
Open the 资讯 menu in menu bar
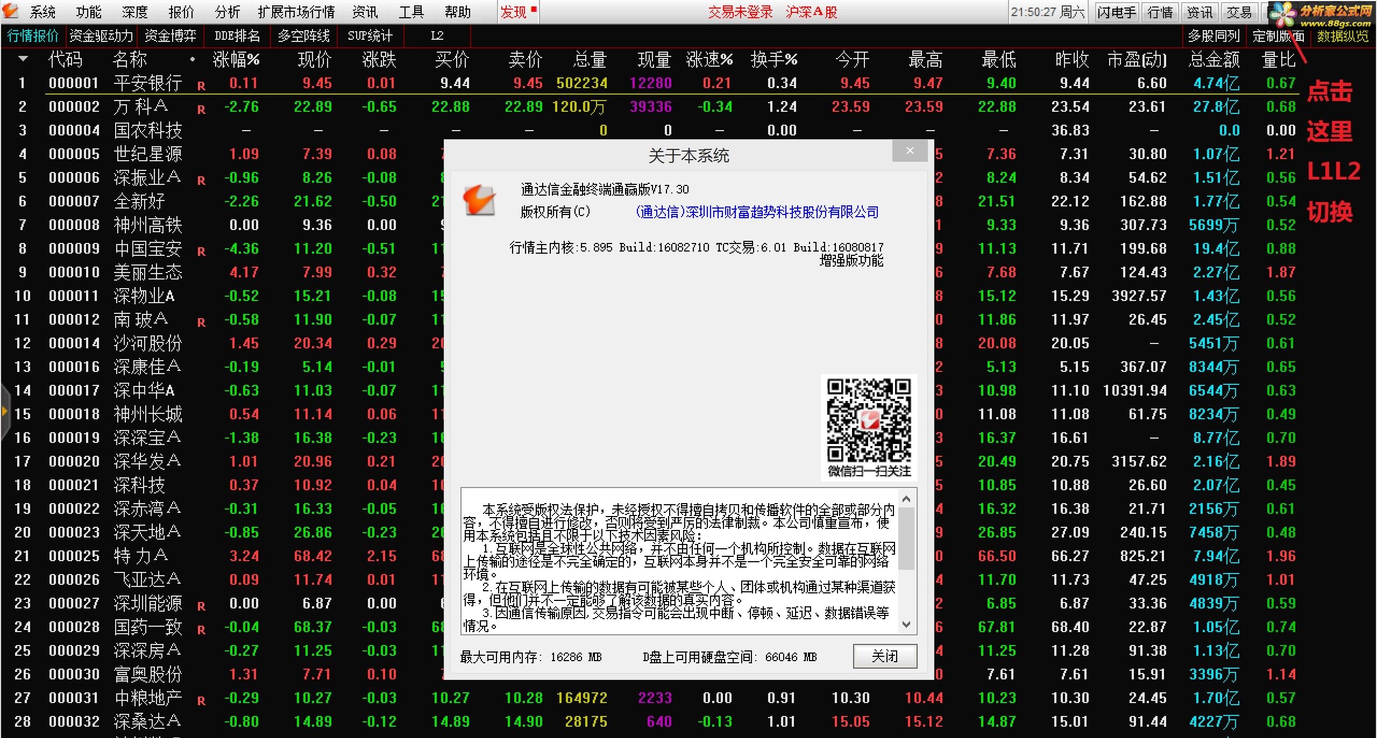[x=365, y=12]
